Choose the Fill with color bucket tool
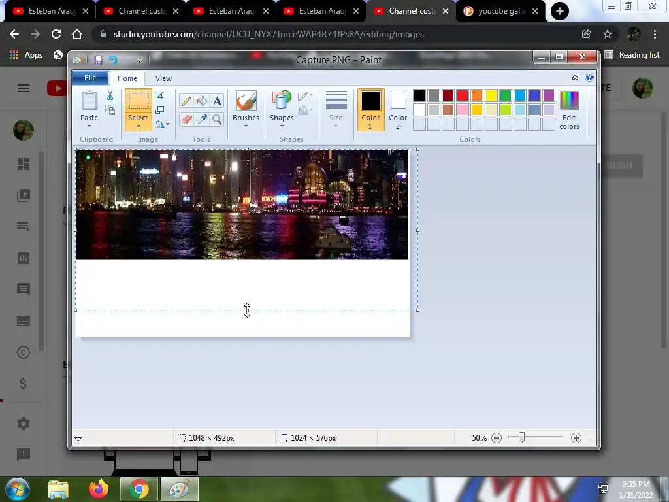This screenshot has height=502, width=669. [201, 101]
